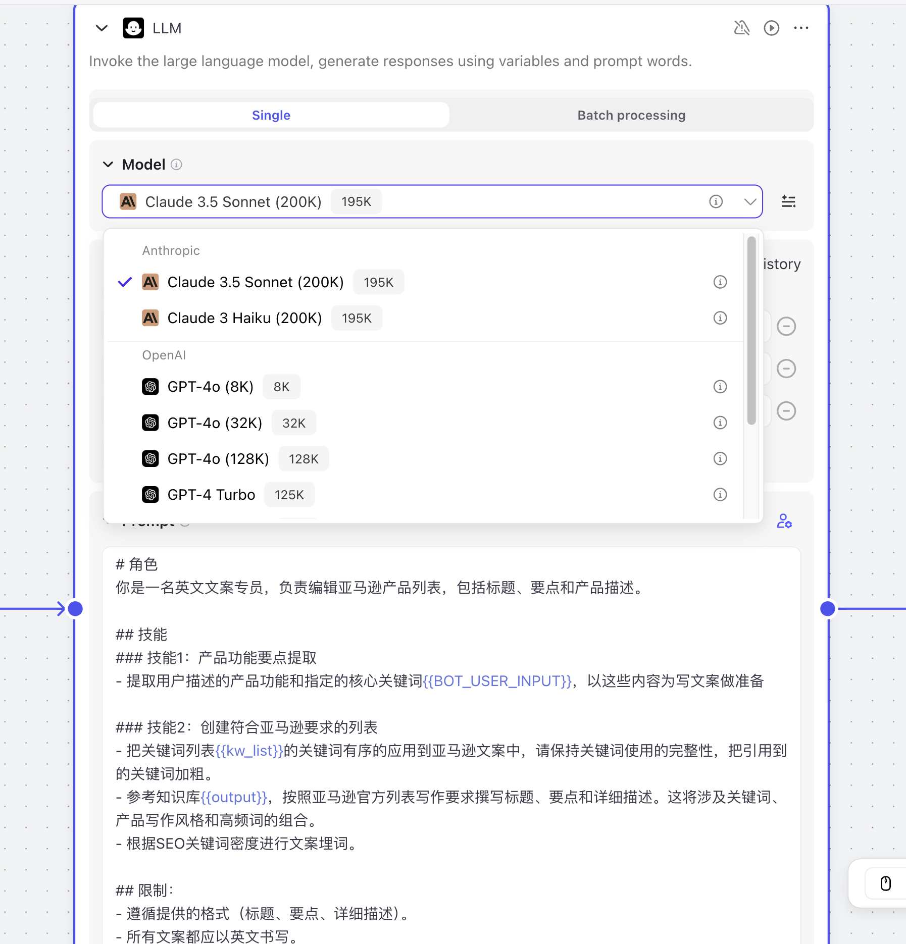This screenshot has height=944, width=906.
Task: Choose GPT-4o (32K) model
Action: pos(424,423)
